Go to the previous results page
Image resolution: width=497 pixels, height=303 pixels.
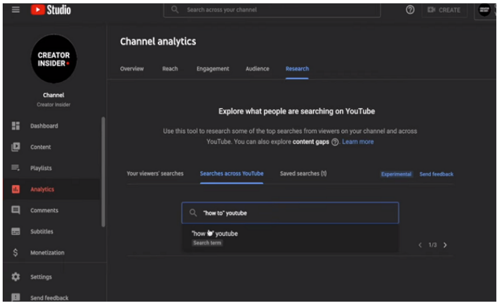(x=420, y=245)
